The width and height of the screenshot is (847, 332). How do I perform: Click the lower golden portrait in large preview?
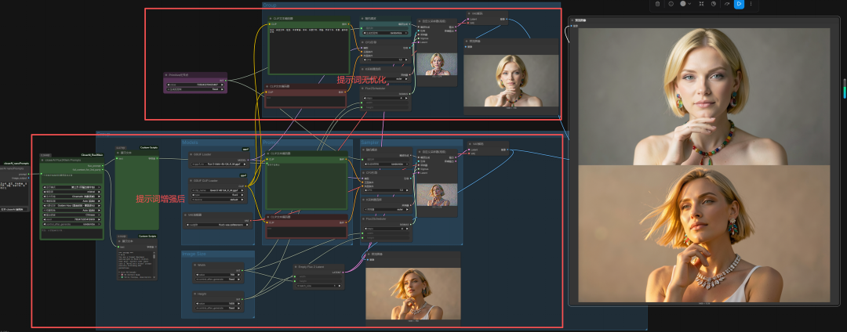(x=703, y=233)
